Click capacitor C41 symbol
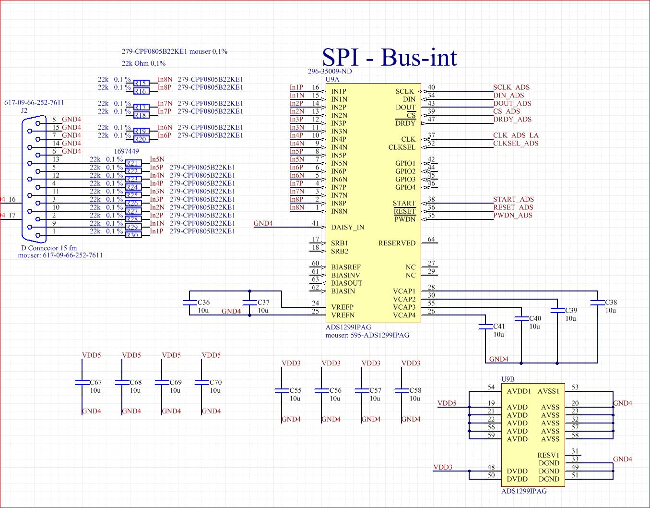This screenshot has width=650, height=508. pyautogui.click(x=485, y=327)
